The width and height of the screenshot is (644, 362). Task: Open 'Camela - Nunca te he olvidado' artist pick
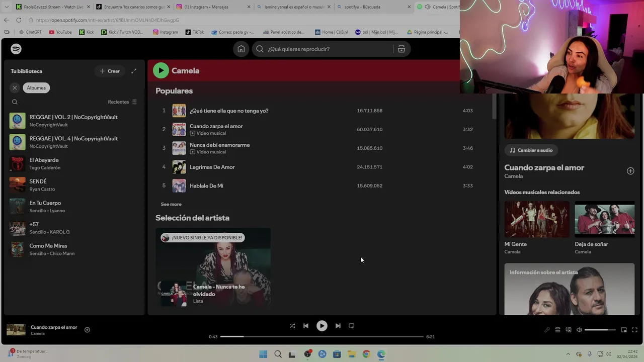point(213,267)
